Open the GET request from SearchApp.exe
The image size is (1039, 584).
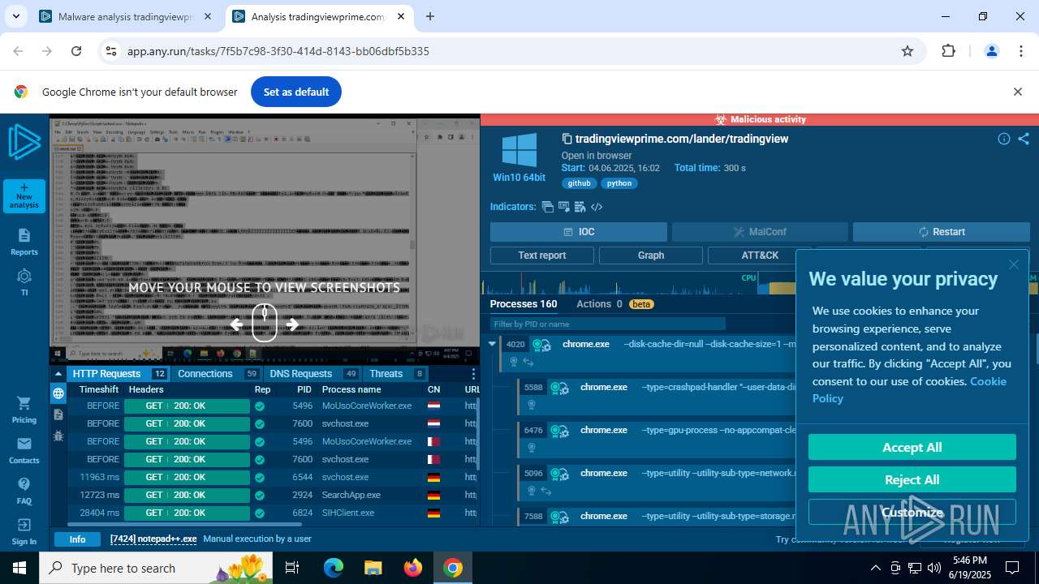187,495
